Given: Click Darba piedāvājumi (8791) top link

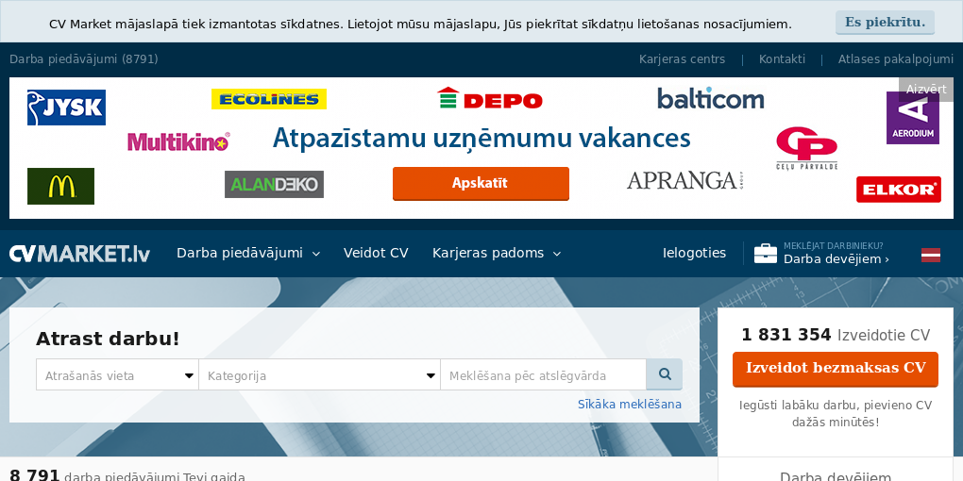Looking at the screenshot, I should 83,59.
